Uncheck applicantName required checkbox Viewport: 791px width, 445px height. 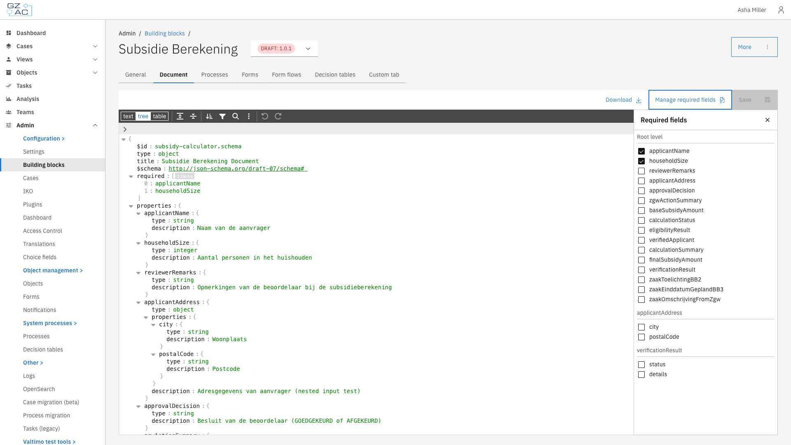pos(641,151)
